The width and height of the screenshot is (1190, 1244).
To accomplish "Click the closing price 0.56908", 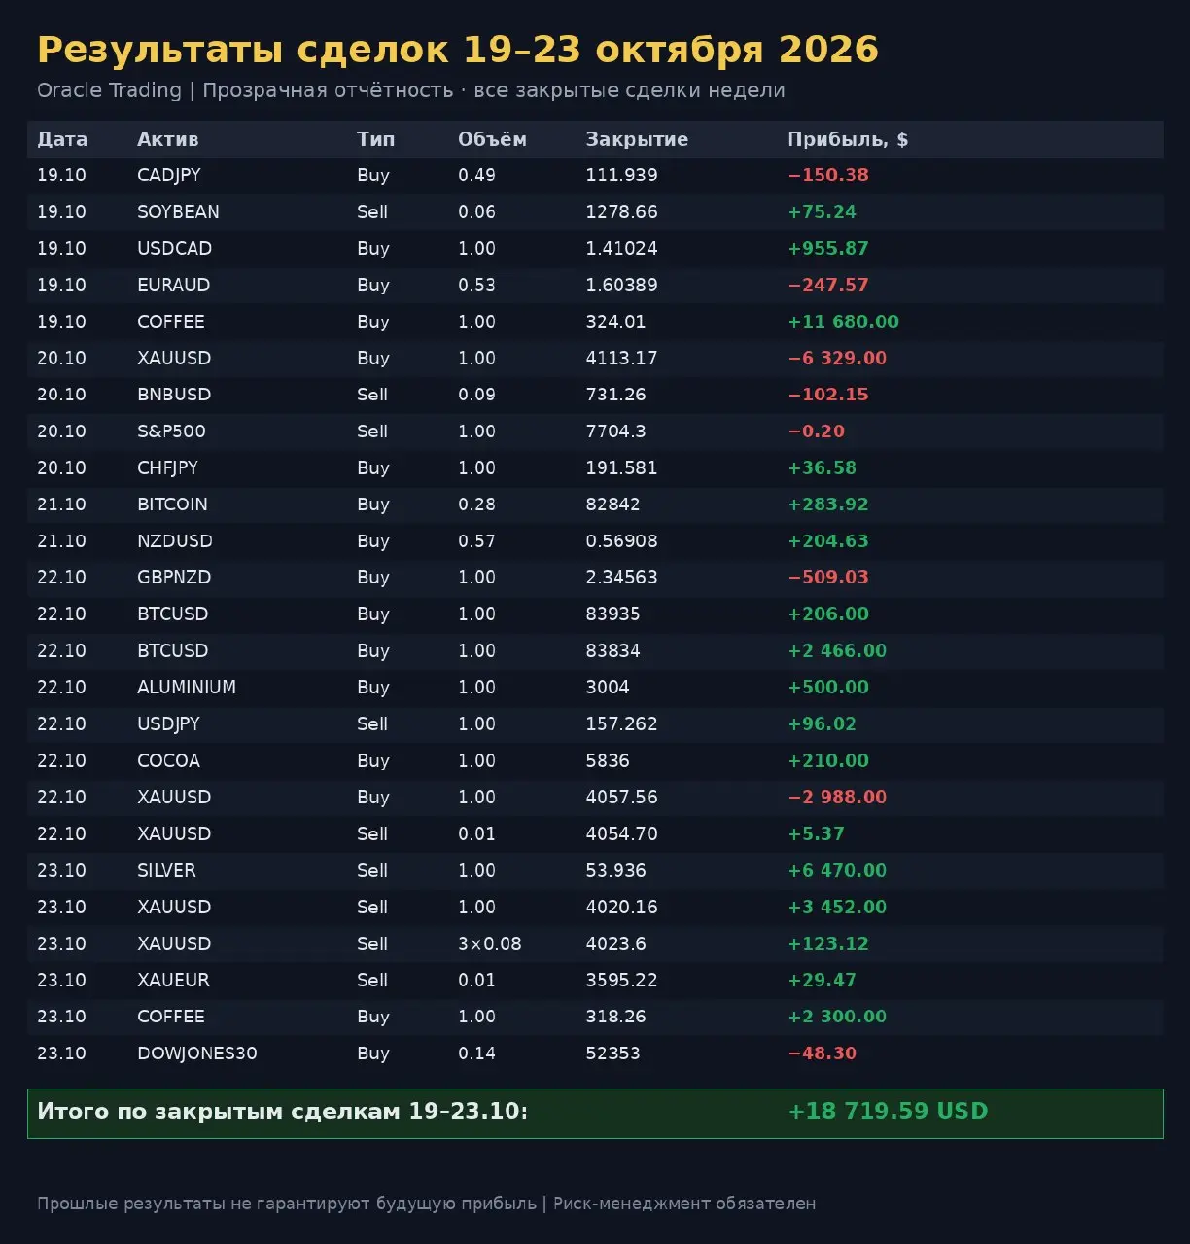I will 621,541.
